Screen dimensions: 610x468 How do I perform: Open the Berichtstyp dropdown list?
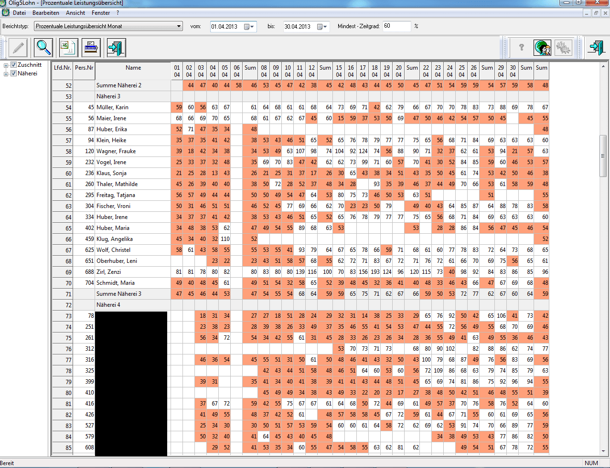(179, 26)
